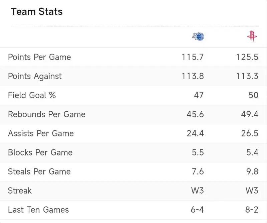
Task: Click the Blocks Per Game label
Action: coord(40,152)
